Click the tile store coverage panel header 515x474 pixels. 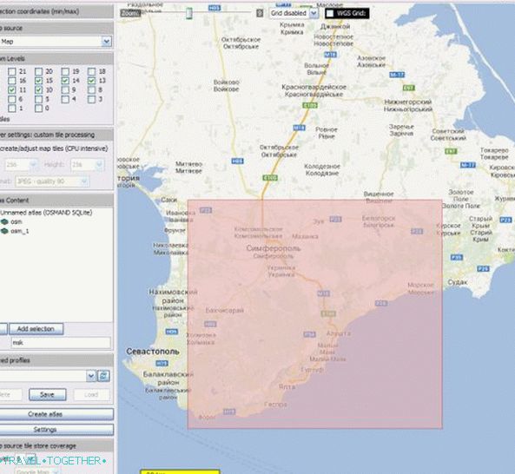(x=56, y=445)
